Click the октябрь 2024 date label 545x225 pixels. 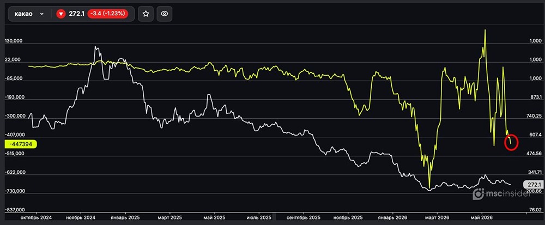coord(37,218)
